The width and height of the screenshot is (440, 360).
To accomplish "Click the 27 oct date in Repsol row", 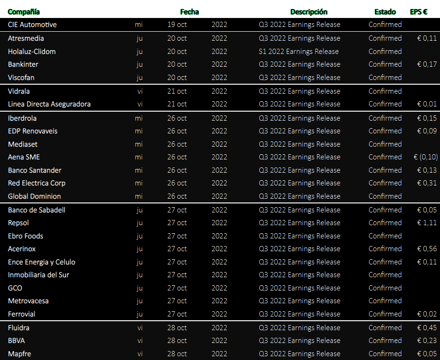I will (177, 223).
